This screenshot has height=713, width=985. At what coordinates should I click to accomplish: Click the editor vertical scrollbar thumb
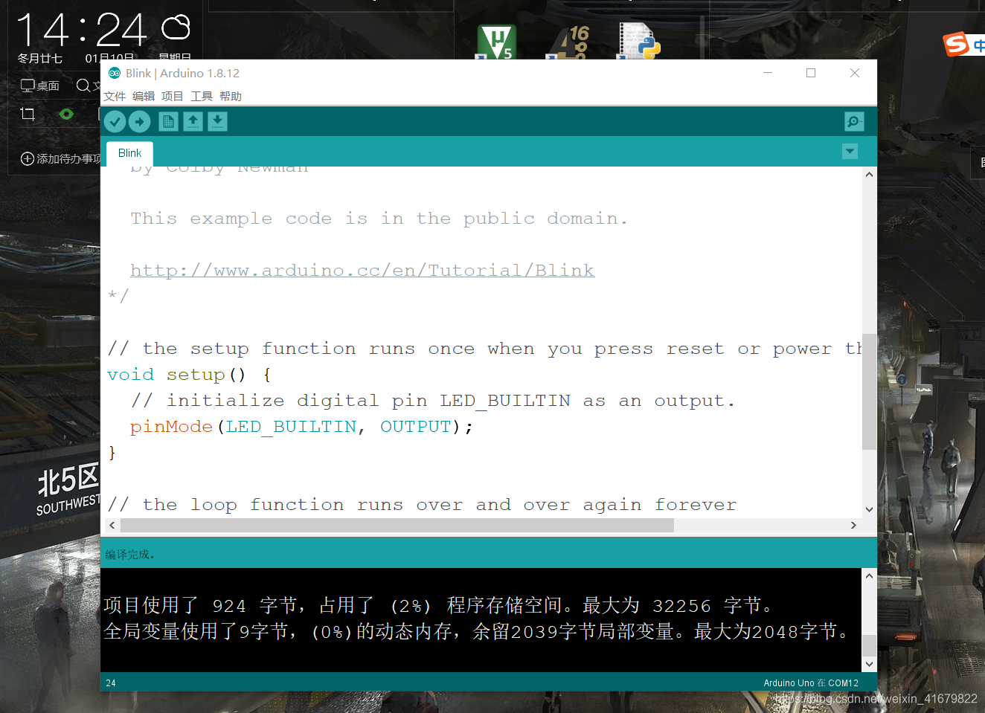pyautogui.click(x=869, y=392)
